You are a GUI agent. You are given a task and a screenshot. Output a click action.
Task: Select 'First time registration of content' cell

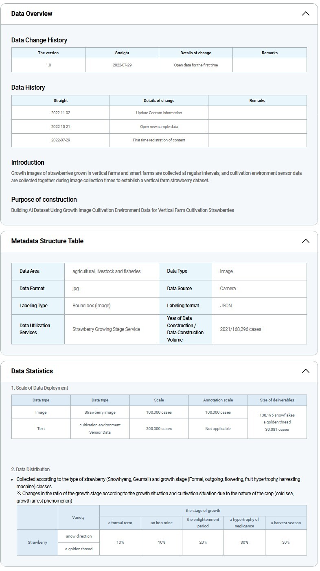click(159, 140)
